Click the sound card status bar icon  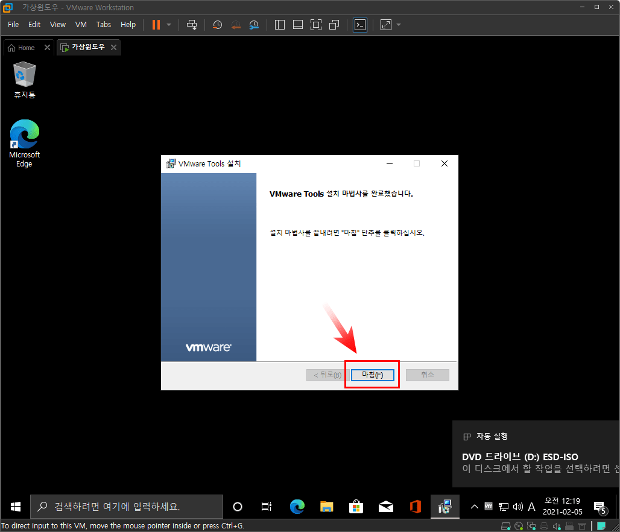(x=557, y=526)
